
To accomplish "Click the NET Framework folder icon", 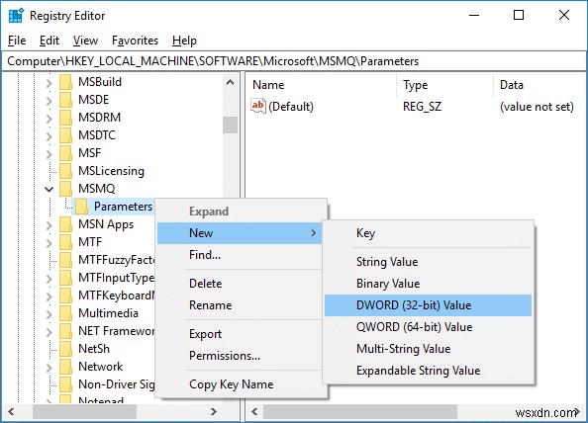I will coord(65,331).
